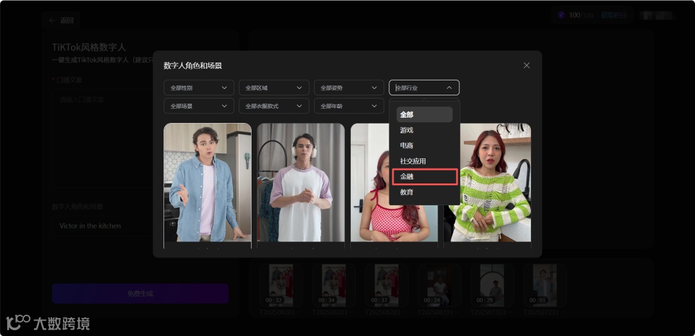
Task: Select 电商 industry option
Action: 424,145
